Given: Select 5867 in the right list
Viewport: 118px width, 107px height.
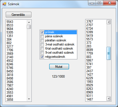Looking at the screenshot, I should coord(96,60).
